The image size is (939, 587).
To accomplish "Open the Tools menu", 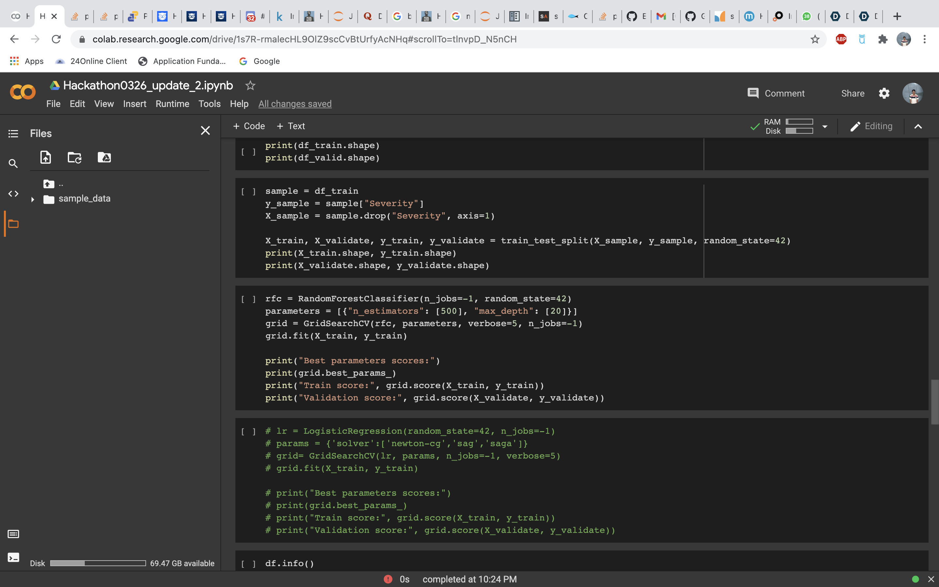I will pyautogui.click(x=209, y=104).
